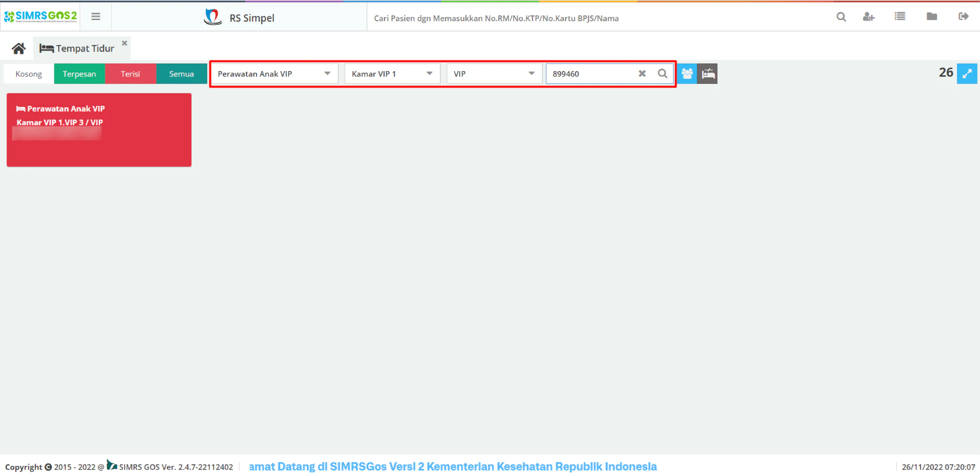This screenshot has width=980, height=474.
Task: Show Semua bed statuses
Action: pos(181,74)
